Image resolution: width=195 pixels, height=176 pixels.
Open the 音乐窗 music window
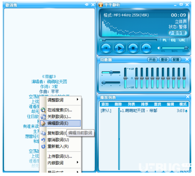pos(178,33)
